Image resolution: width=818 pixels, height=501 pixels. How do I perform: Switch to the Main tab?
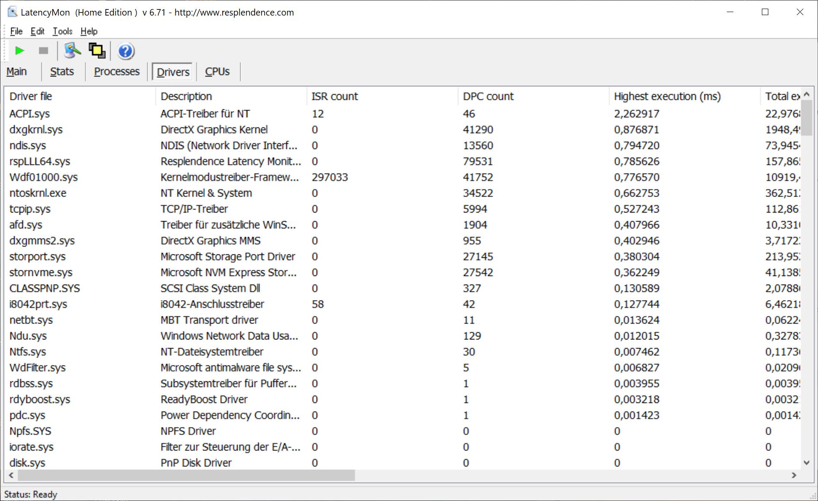(17, 72)
